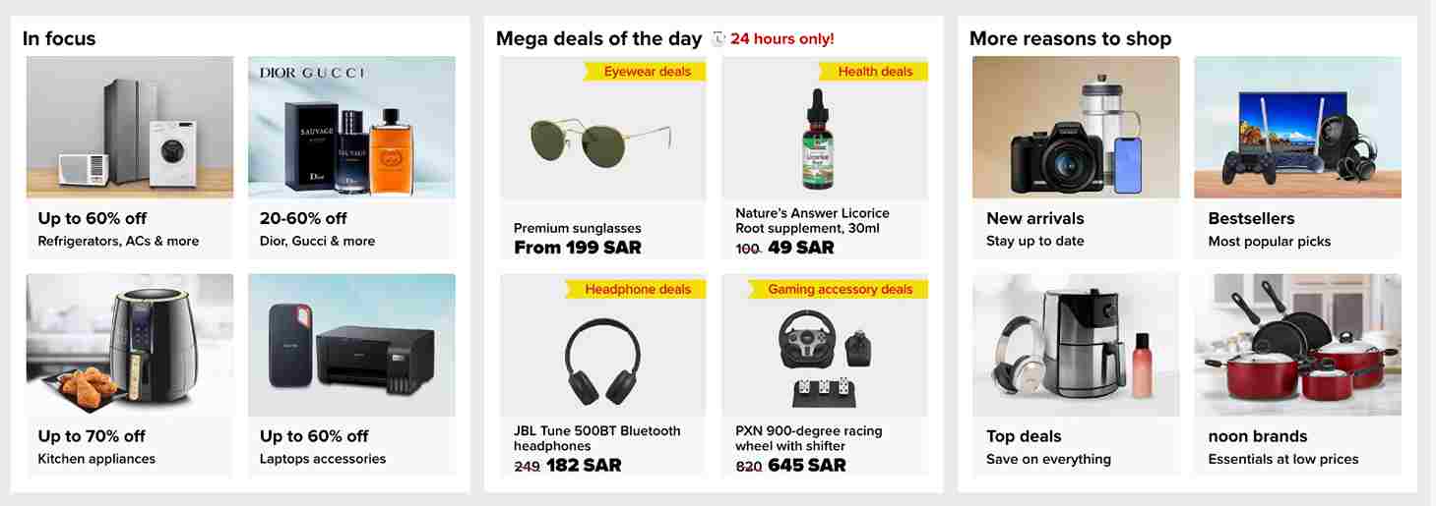Click the yellow Eyewear deals tag
The image size is (1436, 506).
tap(646, 72)
